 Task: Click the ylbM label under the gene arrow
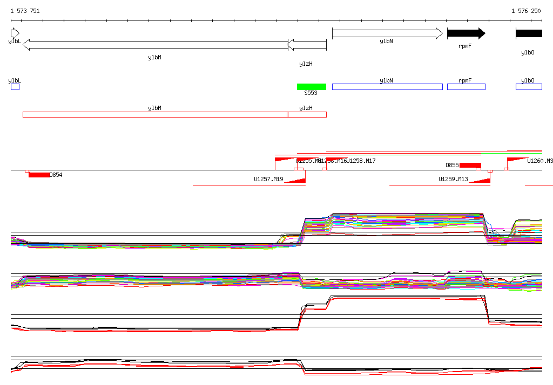click(155, 57)
